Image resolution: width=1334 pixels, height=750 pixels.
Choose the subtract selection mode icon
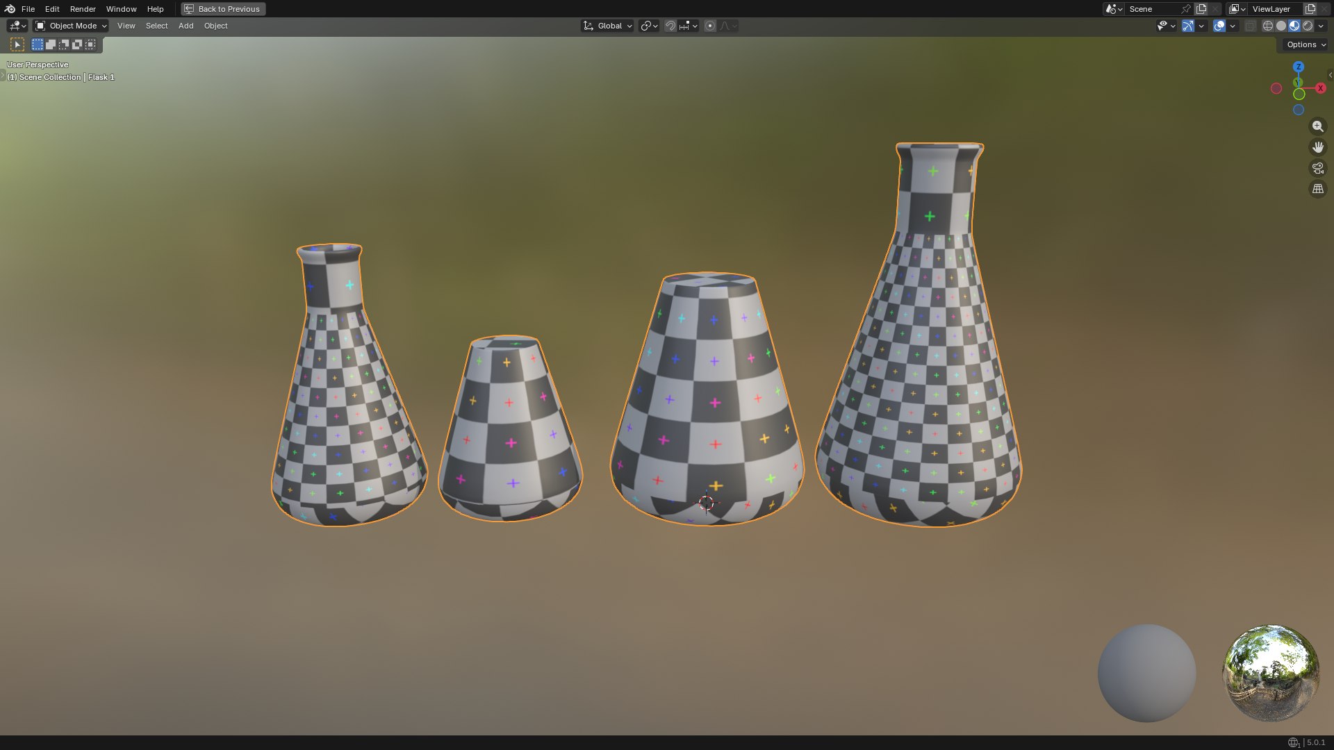(64, 44)
